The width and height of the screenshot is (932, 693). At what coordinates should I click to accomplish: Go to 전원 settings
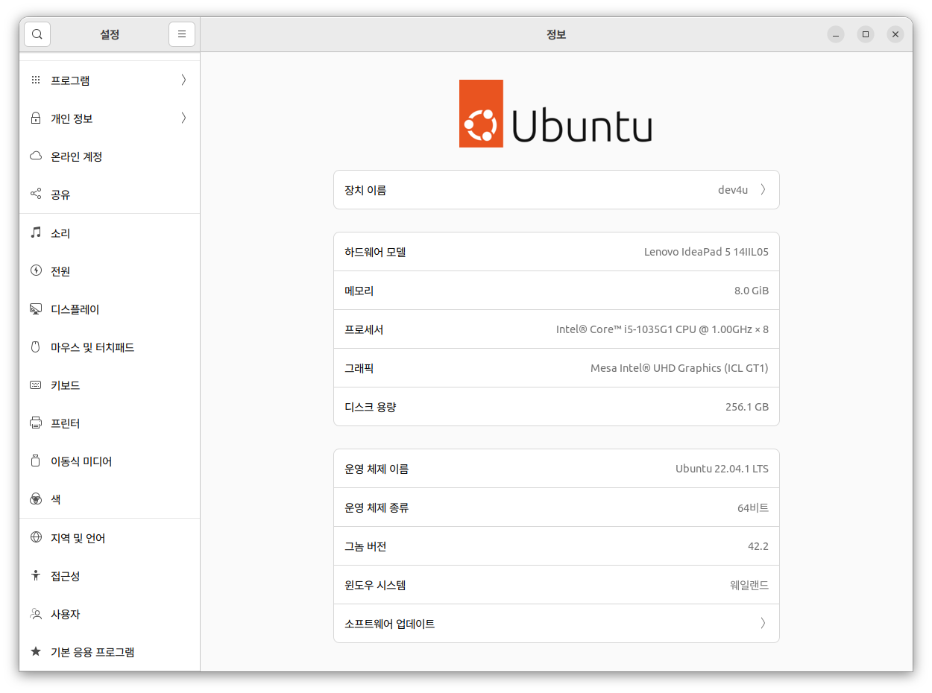pos(110,270)
